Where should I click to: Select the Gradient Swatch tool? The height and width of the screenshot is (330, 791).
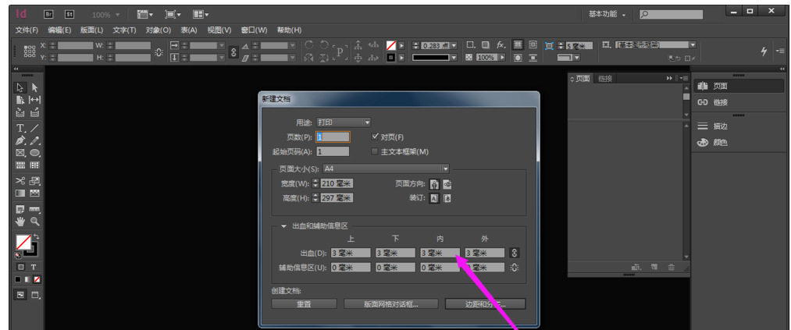[20, 193]
